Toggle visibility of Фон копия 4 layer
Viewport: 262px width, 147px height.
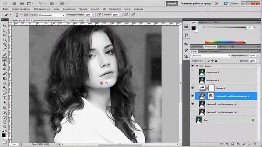193,80
